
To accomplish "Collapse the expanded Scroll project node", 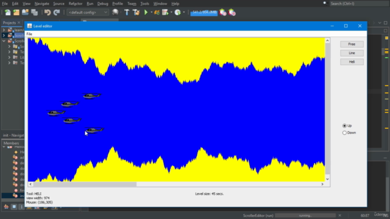I will point(4,41).
